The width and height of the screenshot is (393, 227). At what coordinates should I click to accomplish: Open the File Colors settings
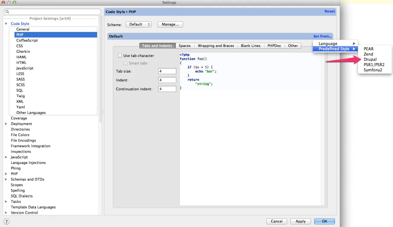(20, 135)
